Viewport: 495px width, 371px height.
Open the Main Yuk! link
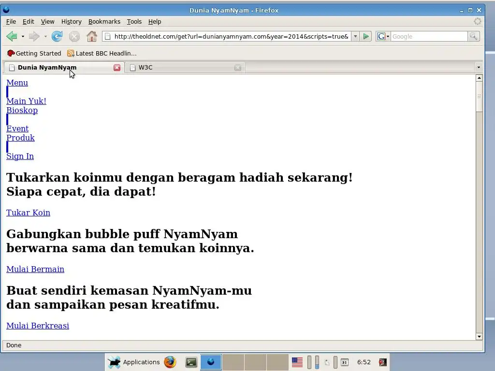tap(26, 101)
